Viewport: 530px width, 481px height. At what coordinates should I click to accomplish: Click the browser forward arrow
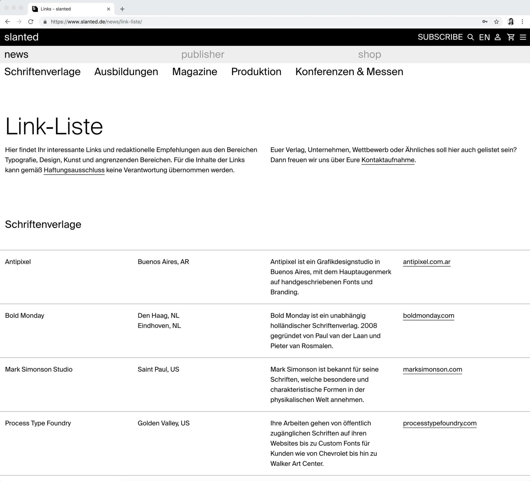(x=19, y=22)
